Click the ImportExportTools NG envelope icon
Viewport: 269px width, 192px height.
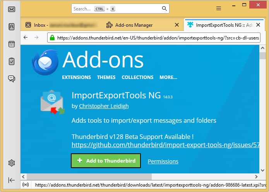point(53,102)
